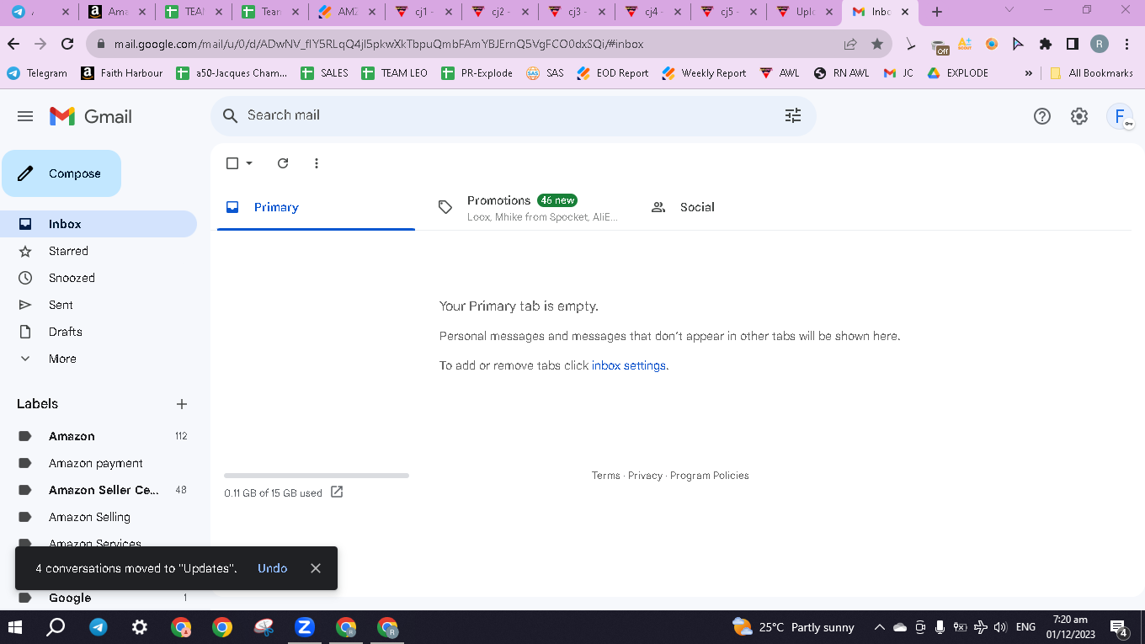Go back with the browser back arrow
The image size is (1145, 644).
click(13, 44)
